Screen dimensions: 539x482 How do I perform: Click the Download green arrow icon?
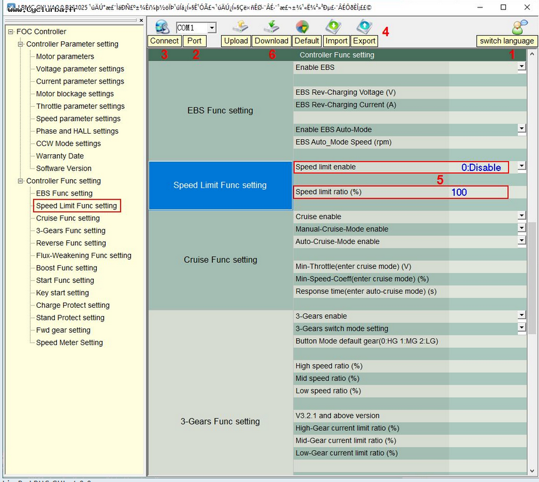[272, 27]
